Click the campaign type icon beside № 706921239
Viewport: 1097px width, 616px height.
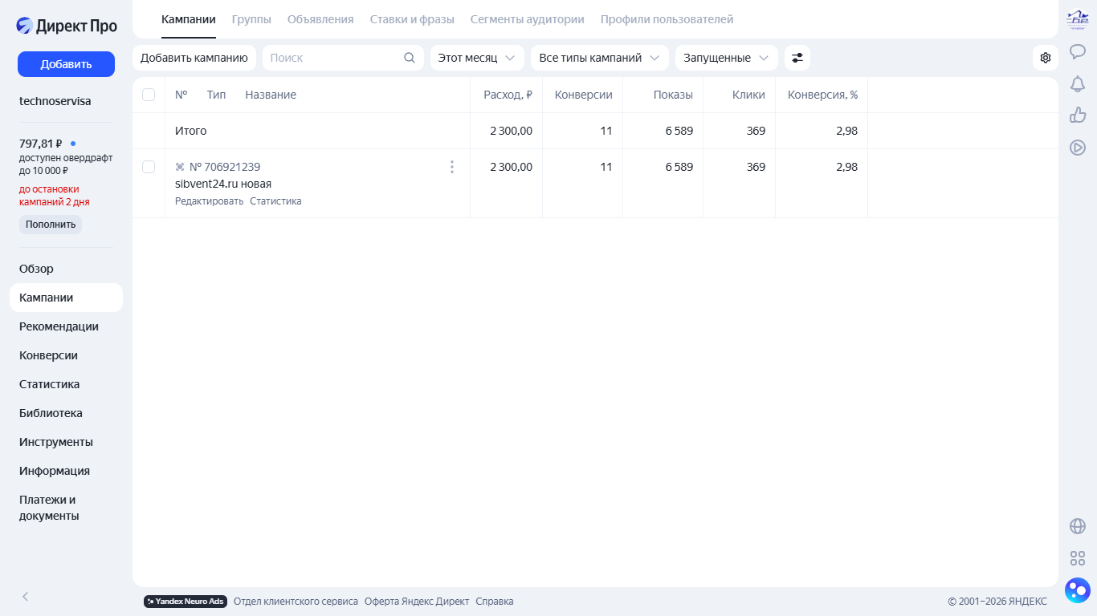[x=180, y=167]
